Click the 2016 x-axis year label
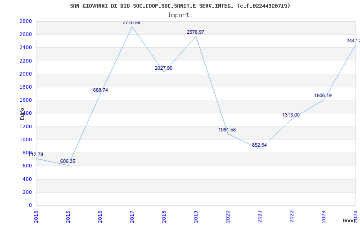This screenshot has height=225, width=360. (100, 217)
